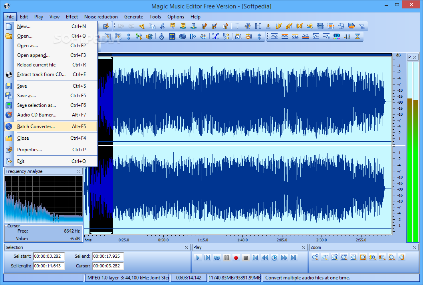Choose Extract track from CD...

pos(51,74)
